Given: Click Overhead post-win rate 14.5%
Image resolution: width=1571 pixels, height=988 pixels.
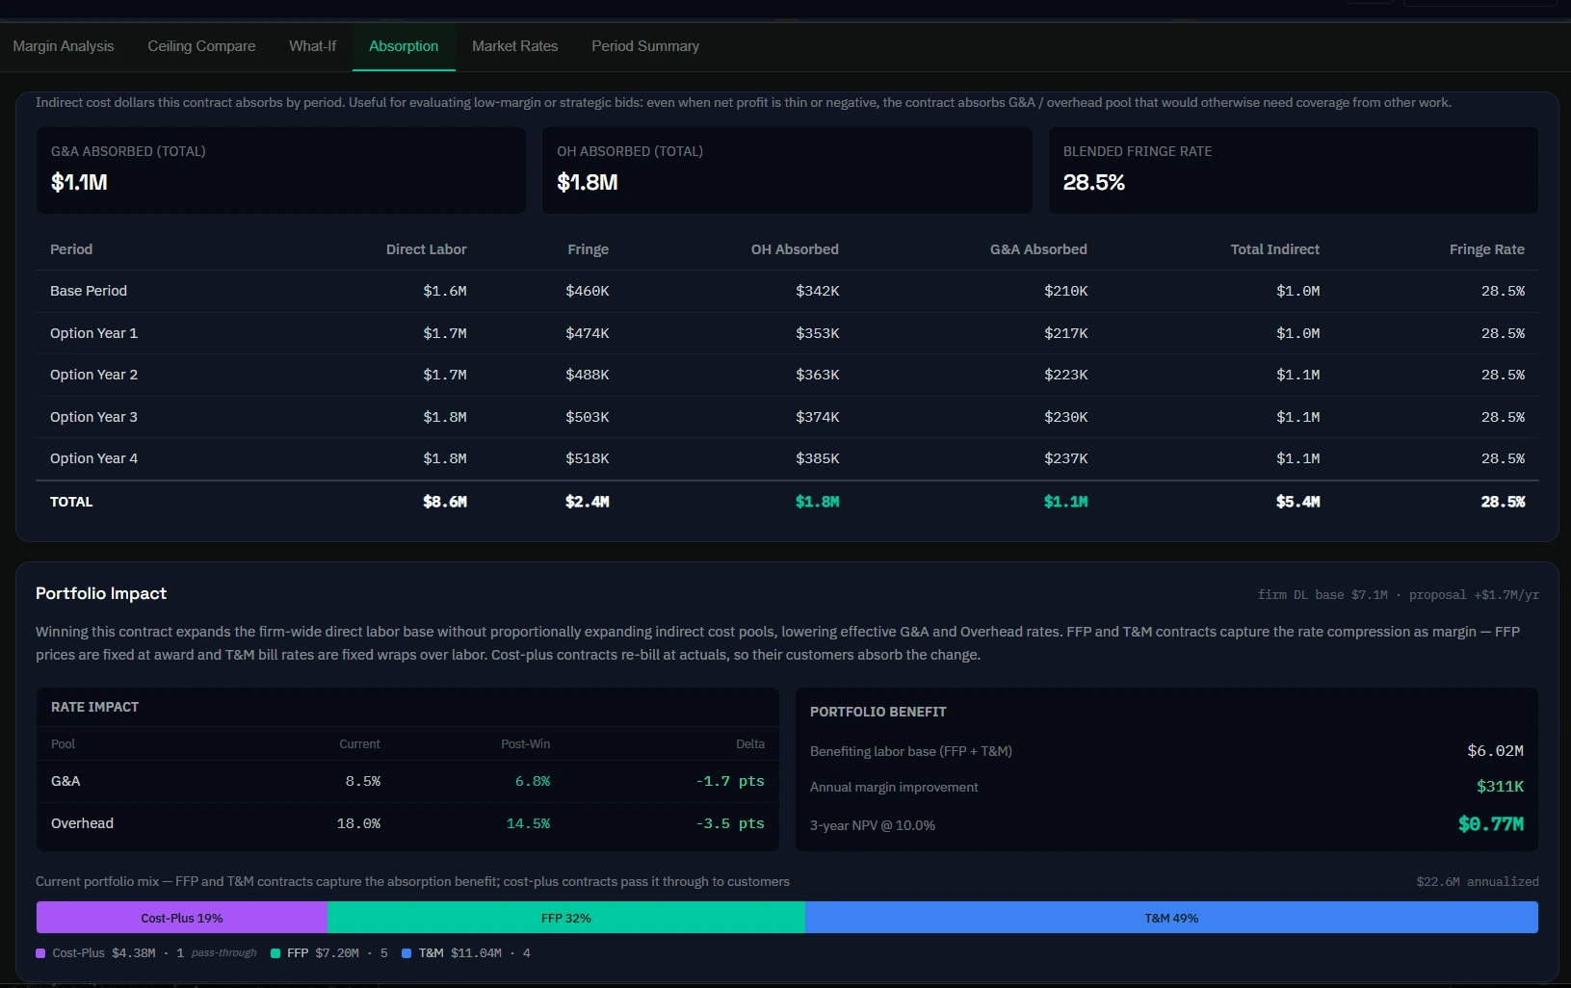Looking at the screenshot, I should coord(528,823).
